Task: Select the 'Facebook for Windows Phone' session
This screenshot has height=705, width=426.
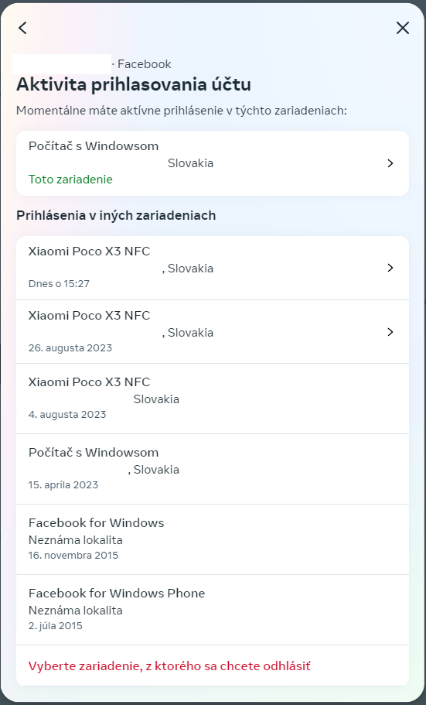Action: click(x=213, y=610)
